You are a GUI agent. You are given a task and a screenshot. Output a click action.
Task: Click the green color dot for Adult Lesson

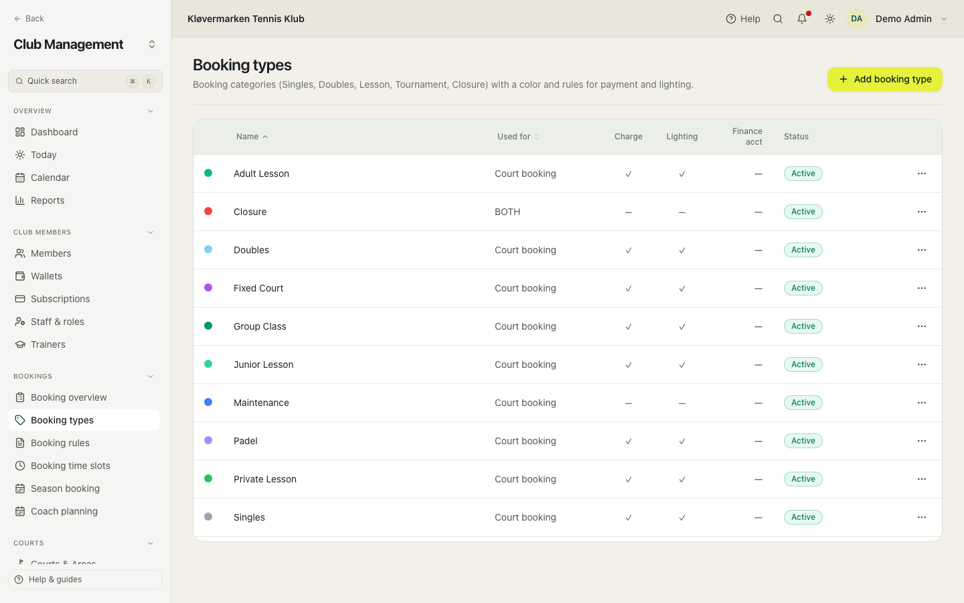click(208, 173)
